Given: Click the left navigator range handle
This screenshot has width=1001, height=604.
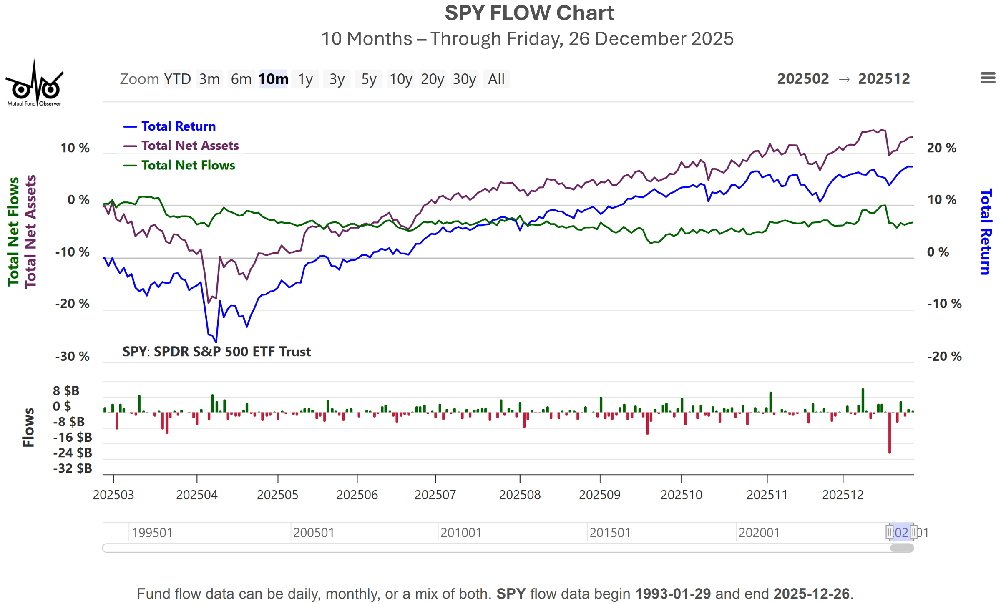Looking at the screenshot, I should pos(889,532).
